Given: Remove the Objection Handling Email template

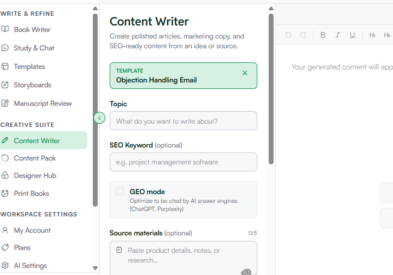Looking at the screenshot, I should point(245,73).
